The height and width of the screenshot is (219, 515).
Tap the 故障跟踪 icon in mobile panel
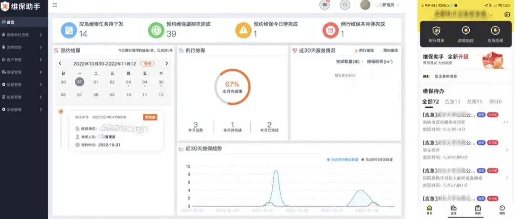click(465, 31)
